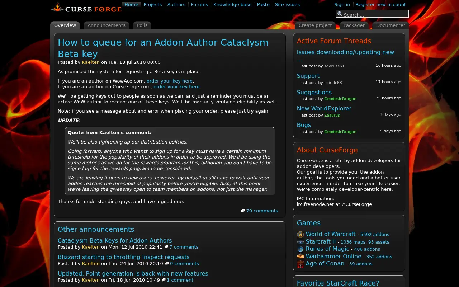The height and width of the screenshot is (287, 459).
Task: Open the Projects menu item
Action: 153,5
